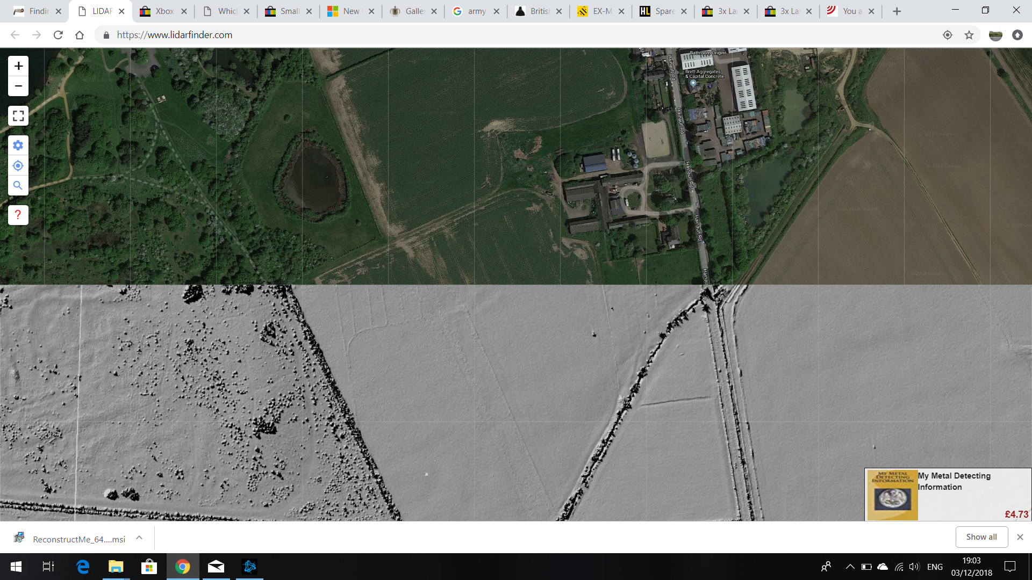Close the downloads bar
This screenshot has width=1032, height=580.
[x=1020, y=537]
